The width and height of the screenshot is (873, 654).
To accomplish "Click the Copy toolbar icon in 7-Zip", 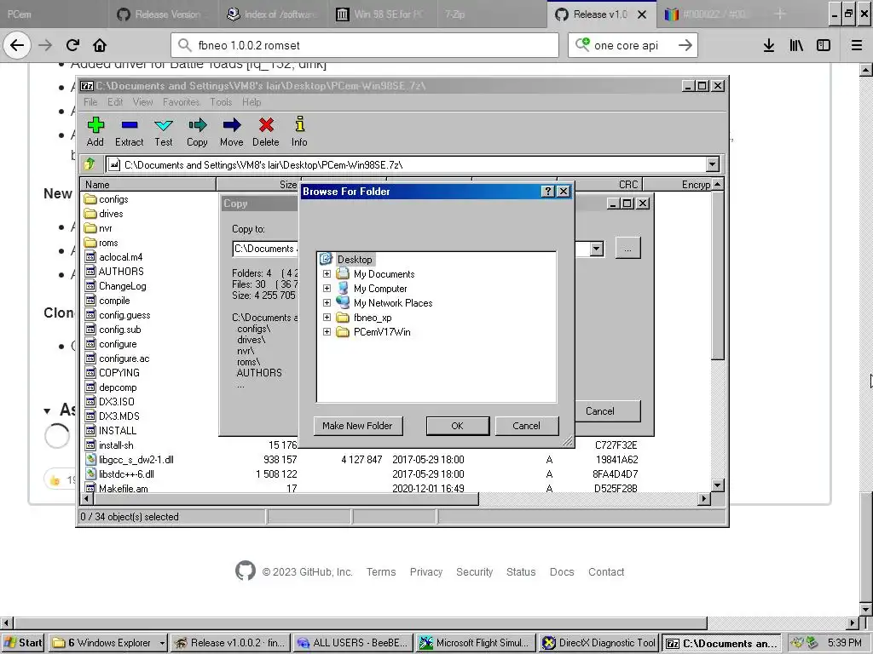I will click(x=197, y=132).
